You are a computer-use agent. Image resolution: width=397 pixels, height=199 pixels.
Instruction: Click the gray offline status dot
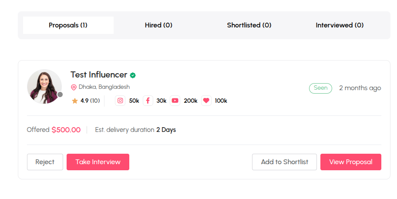click(60, 94)
